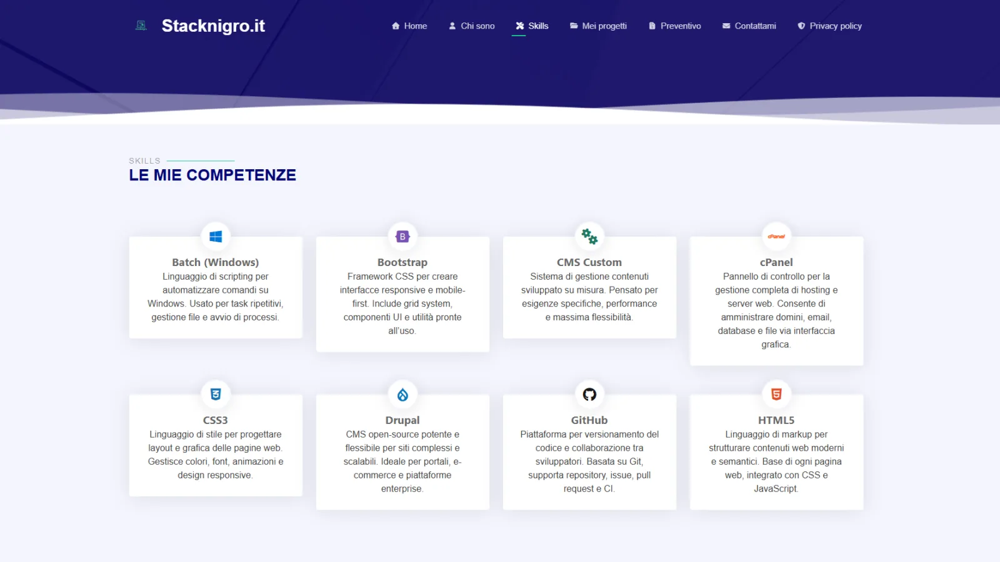1000x562 pixels.
Task: Click the GitHub card heading
Action: 589,420
